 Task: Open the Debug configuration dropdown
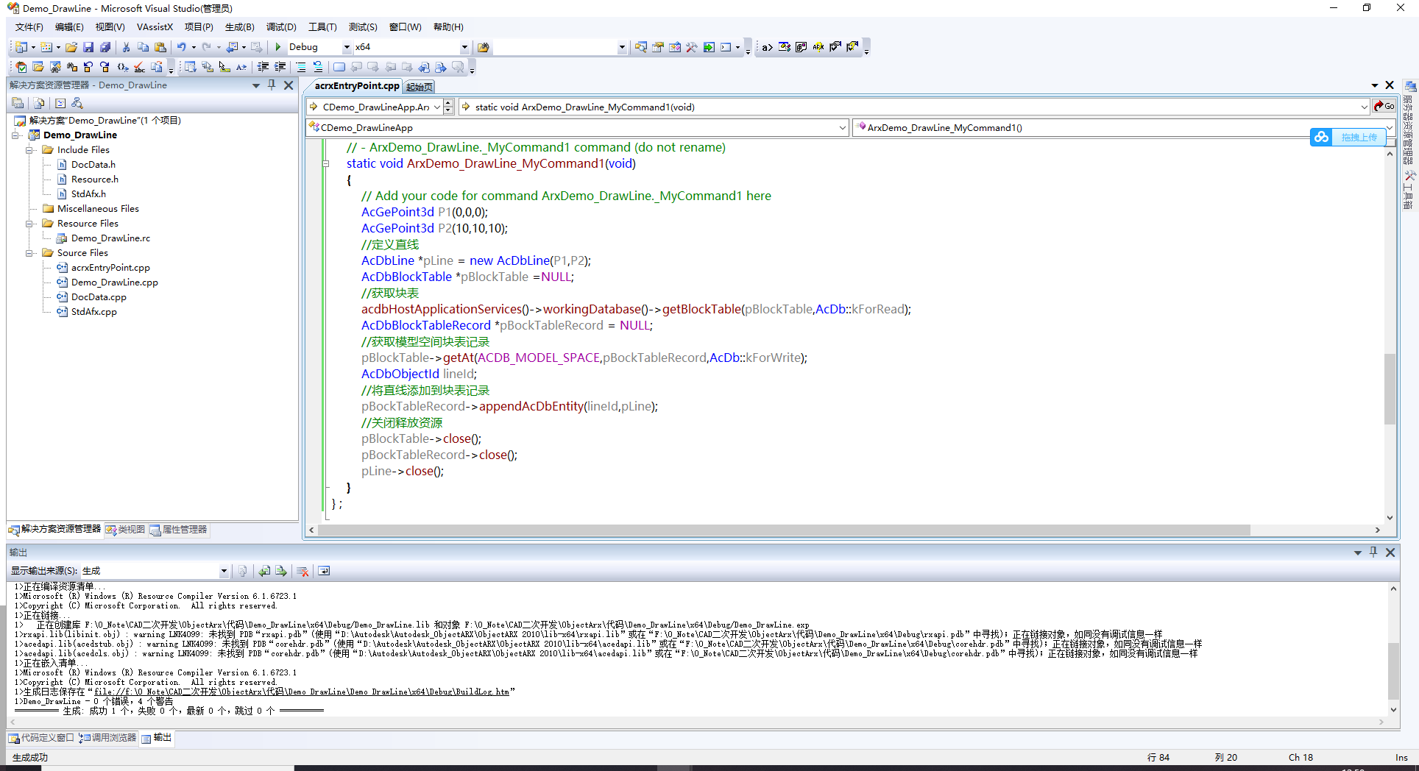pos(347,47)
